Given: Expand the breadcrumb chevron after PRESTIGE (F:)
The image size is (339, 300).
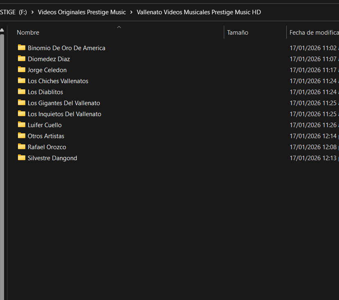Looking at the screenshot, I should click(32, 12).
